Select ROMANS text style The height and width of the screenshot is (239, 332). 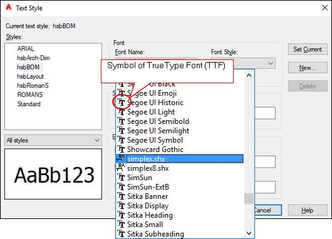(30, 94)
